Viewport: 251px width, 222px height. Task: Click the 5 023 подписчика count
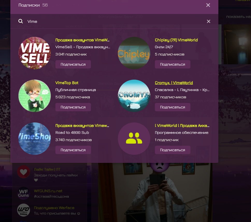(x=73, y=97)
